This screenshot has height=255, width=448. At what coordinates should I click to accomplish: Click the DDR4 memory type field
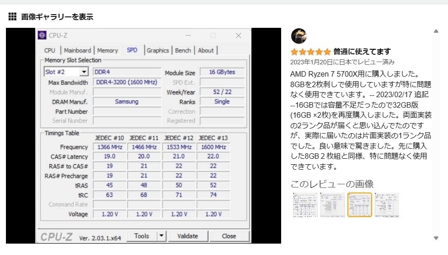(127, 72)
